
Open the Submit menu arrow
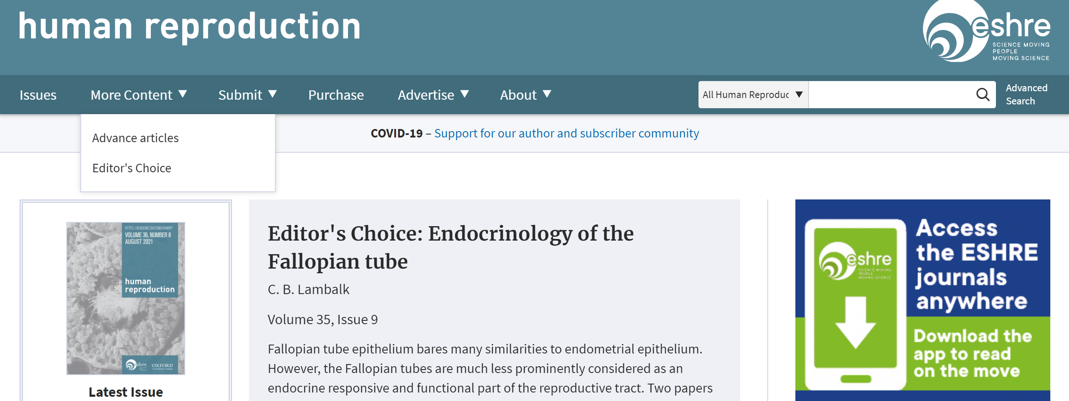pyautogui.click(x=273, y=94)
